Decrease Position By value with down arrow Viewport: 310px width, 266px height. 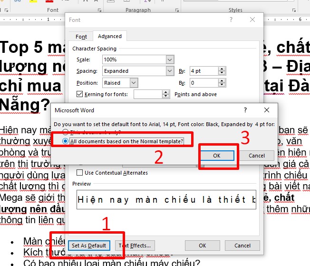(x=222, y=85)
